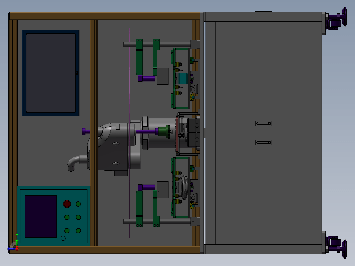Viewport: 355px width, 266px height.
Task: Select the large monitor screen on left panel
Action: pyautogui.click(x=51, y=73)
